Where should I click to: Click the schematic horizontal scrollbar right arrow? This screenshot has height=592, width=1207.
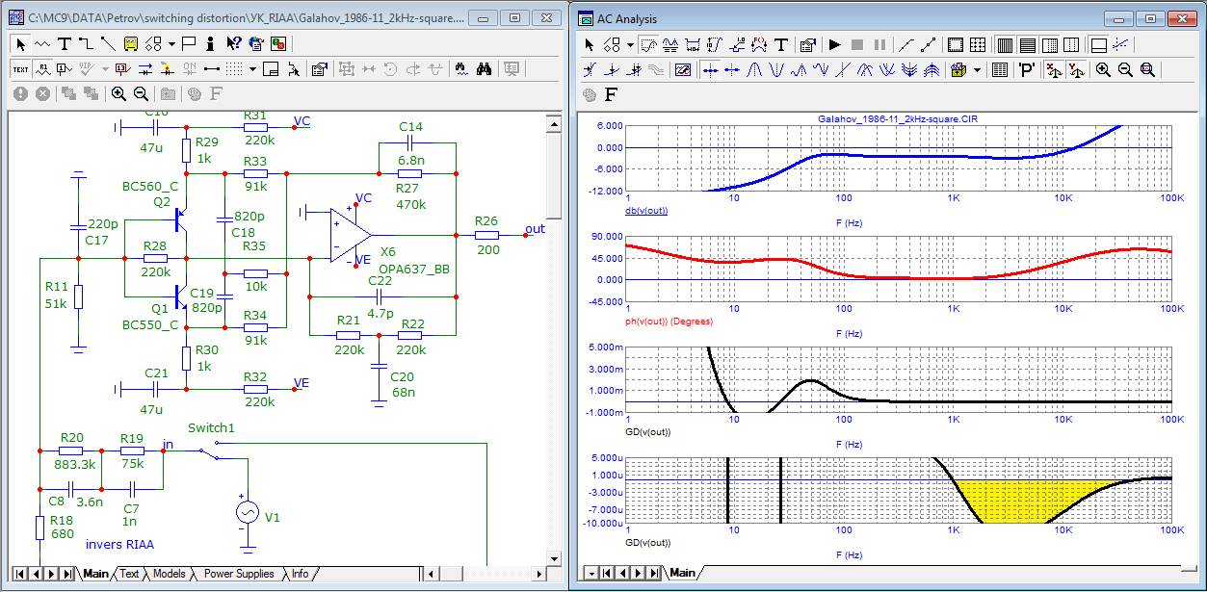538,574
